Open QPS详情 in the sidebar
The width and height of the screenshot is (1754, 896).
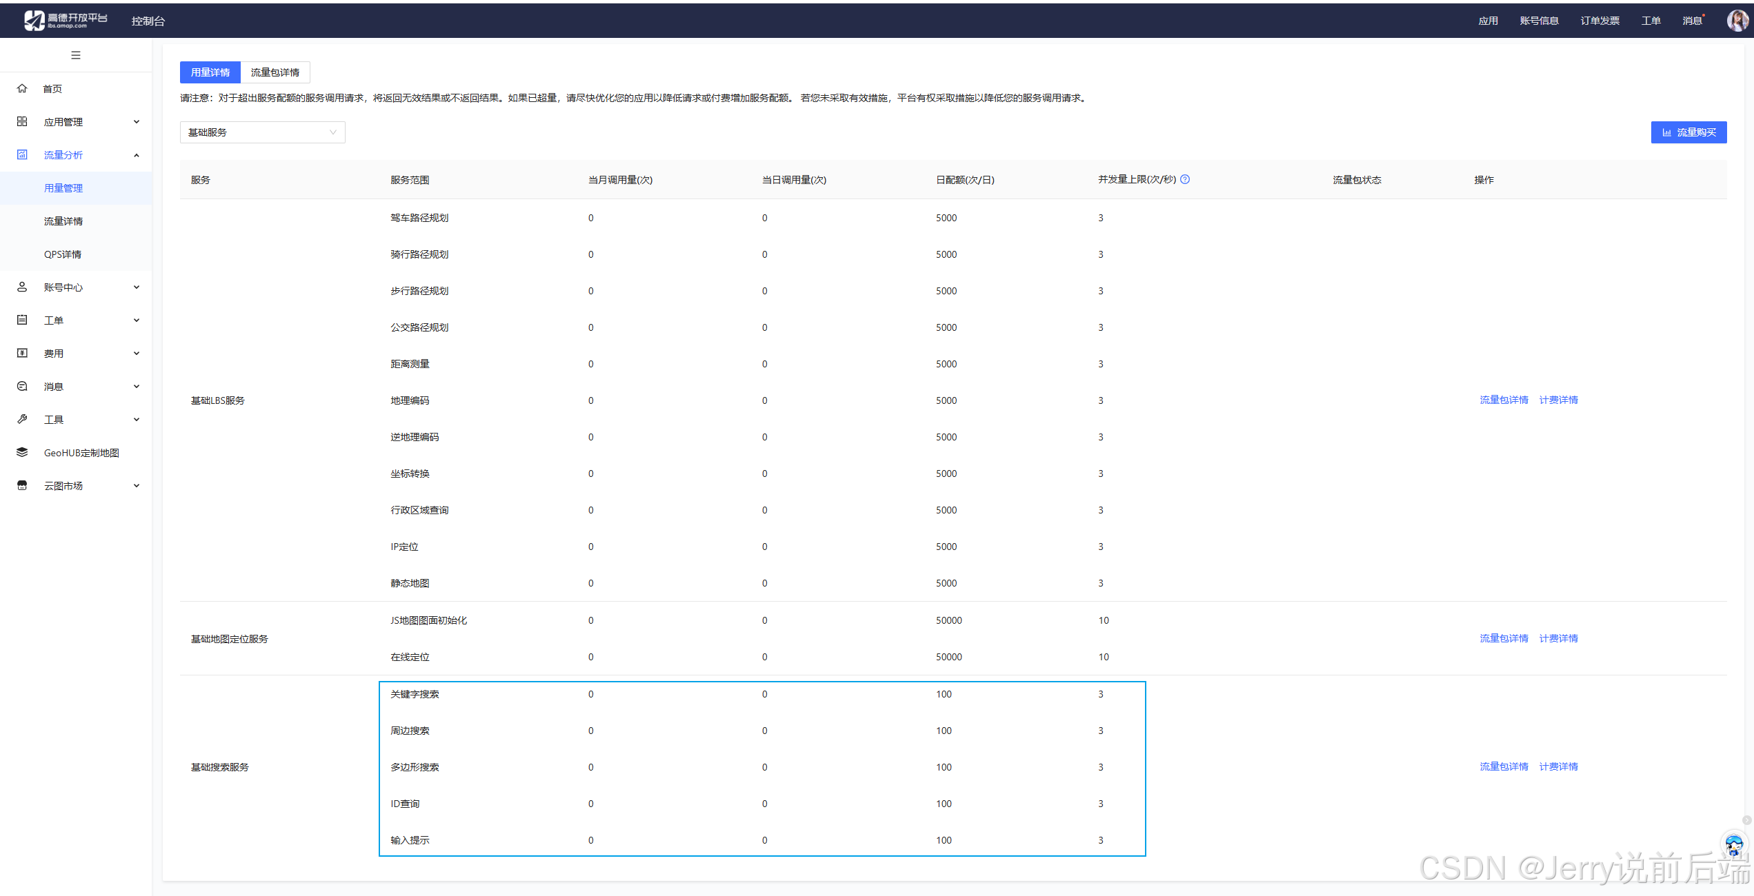click(x=63, y=254)
